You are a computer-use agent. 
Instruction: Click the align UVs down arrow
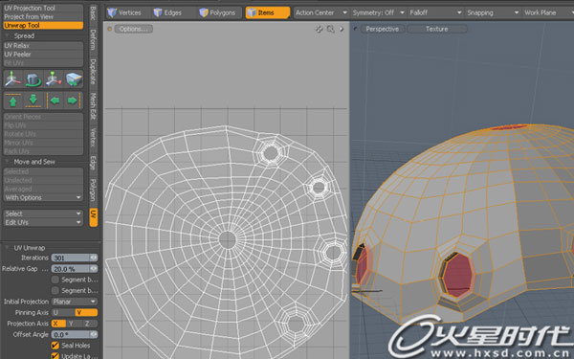point(33,101)
